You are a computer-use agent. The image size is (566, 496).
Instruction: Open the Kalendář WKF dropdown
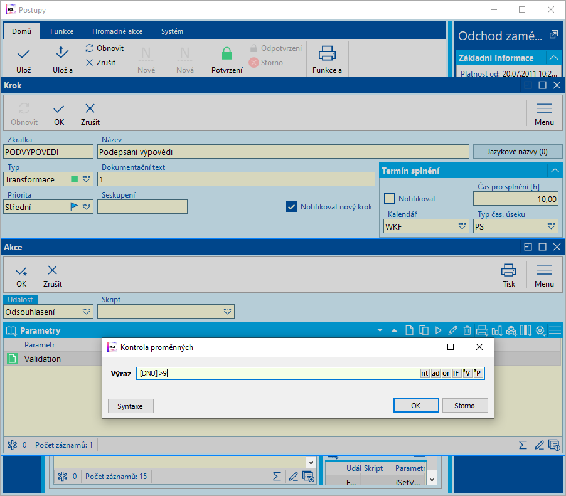(x=462, y=226)
